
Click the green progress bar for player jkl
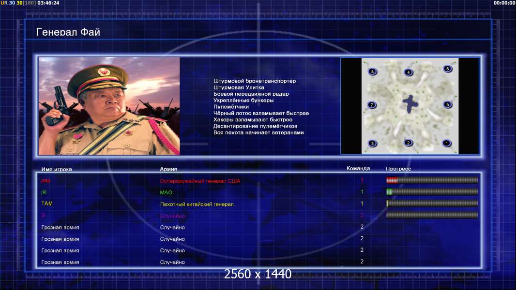(x=432, y=192)
